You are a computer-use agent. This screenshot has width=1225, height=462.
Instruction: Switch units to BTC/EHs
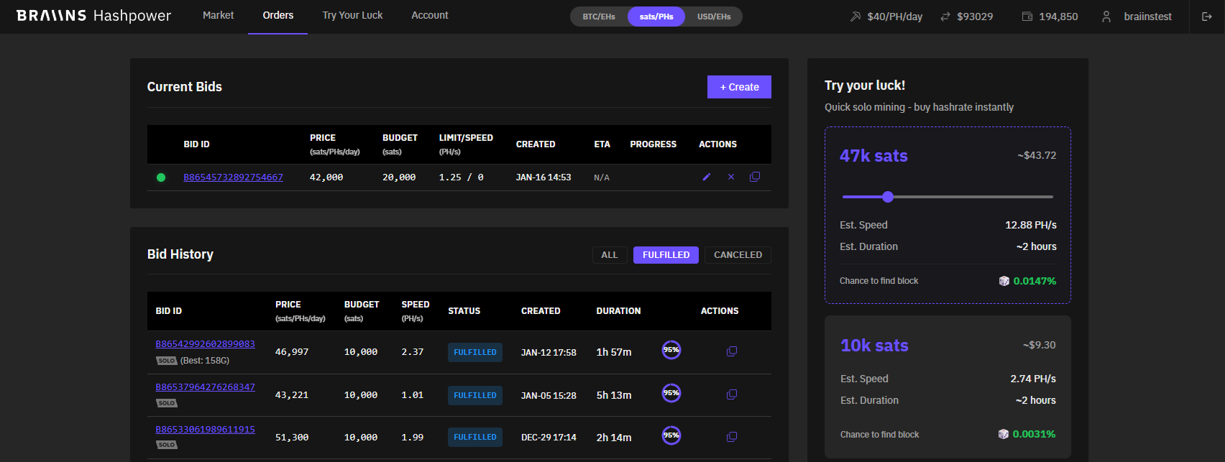tap(599, 17)
